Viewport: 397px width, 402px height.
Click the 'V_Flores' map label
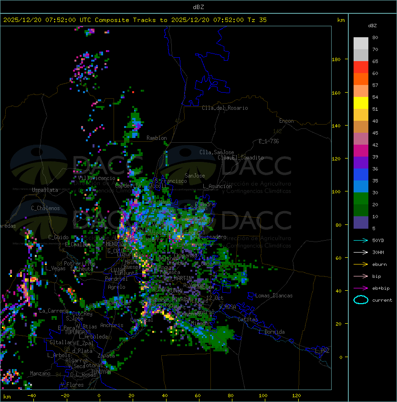[x=72, y=385]
